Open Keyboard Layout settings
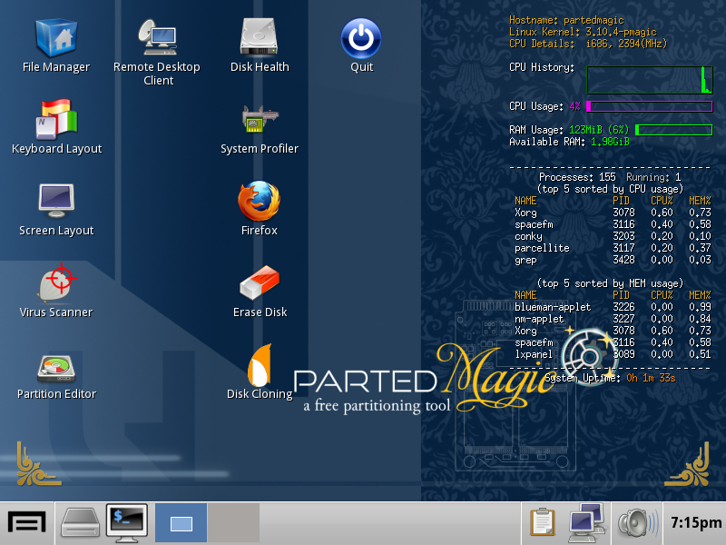The height and width of the screenshot is (545, 726). [56, 119]
